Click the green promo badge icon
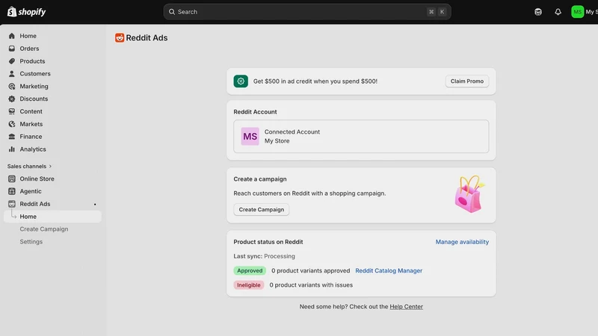The image size is (598, 336). [x=241, y=81]
